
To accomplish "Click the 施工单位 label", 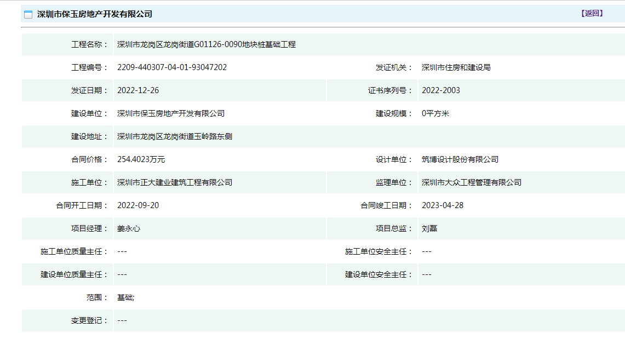I will (90, 182).
